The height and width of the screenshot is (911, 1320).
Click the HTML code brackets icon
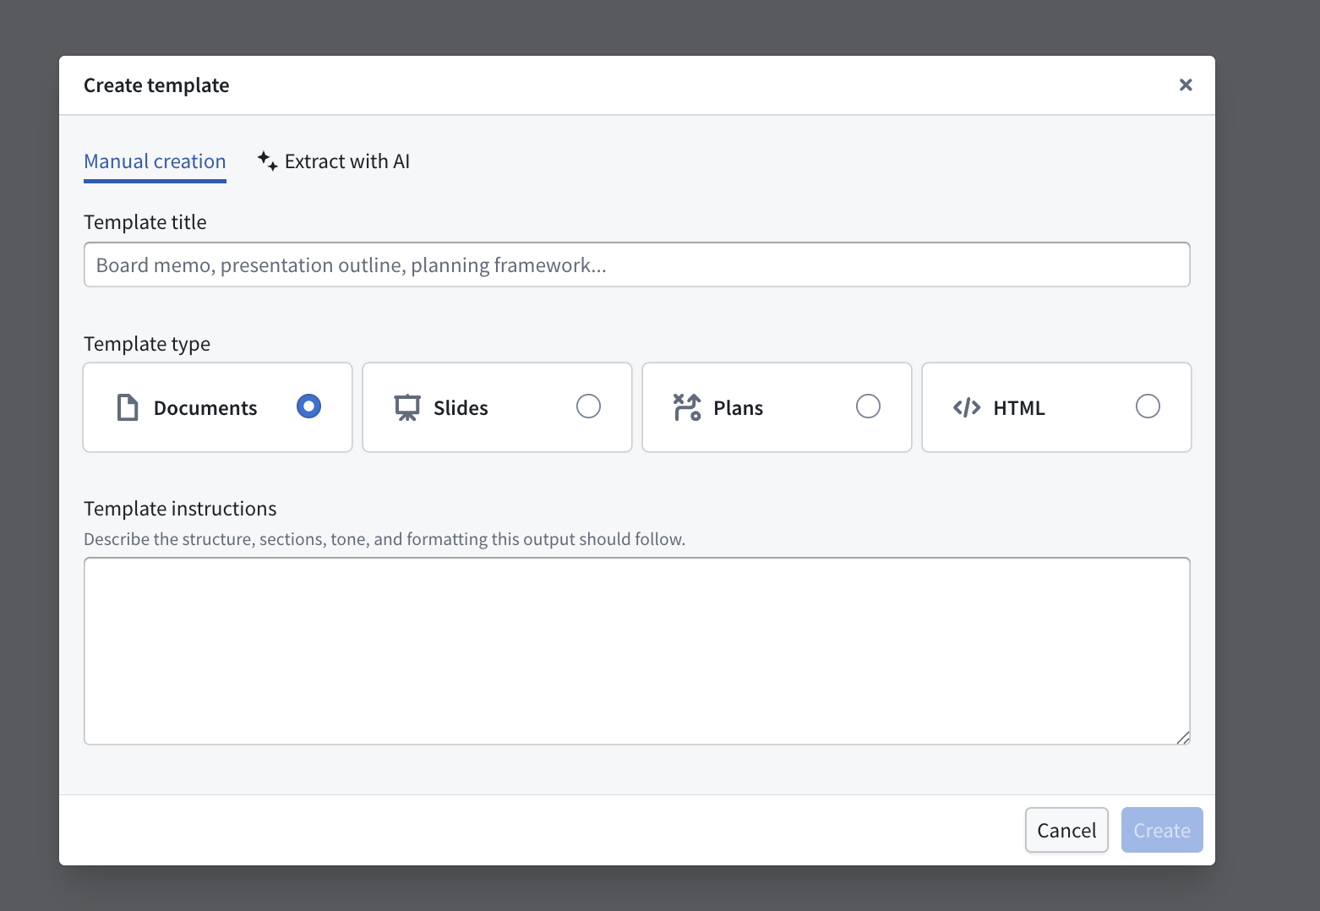[x=967, y=407]
